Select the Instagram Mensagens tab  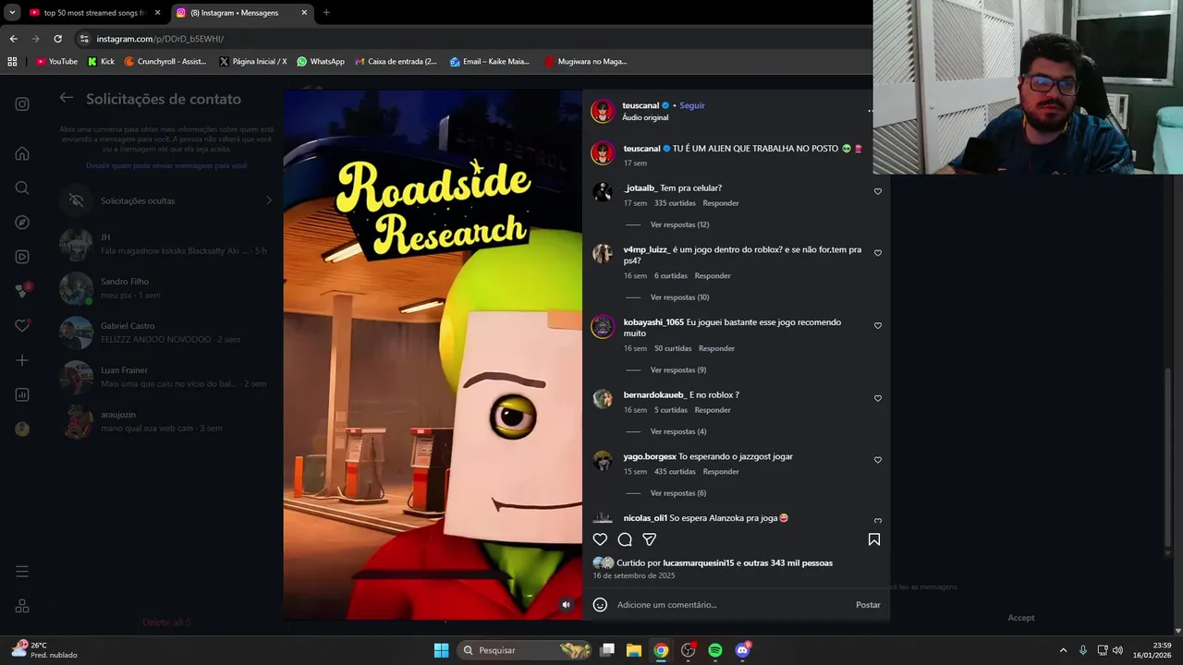(242, 13)
